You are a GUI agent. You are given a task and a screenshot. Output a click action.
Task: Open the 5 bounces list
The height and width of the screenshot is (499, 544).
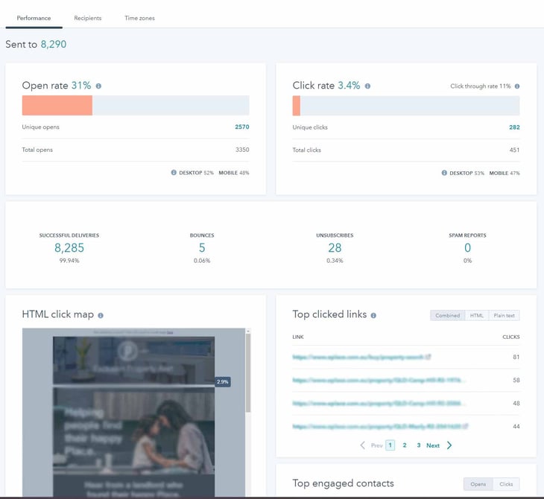click(x=202, y=247)
